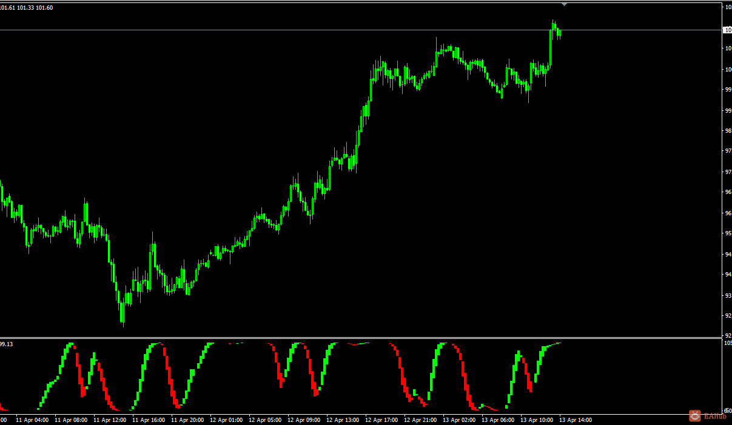
Task: Click the 13 Apr 06:00 time label
Action: (498, 420)
